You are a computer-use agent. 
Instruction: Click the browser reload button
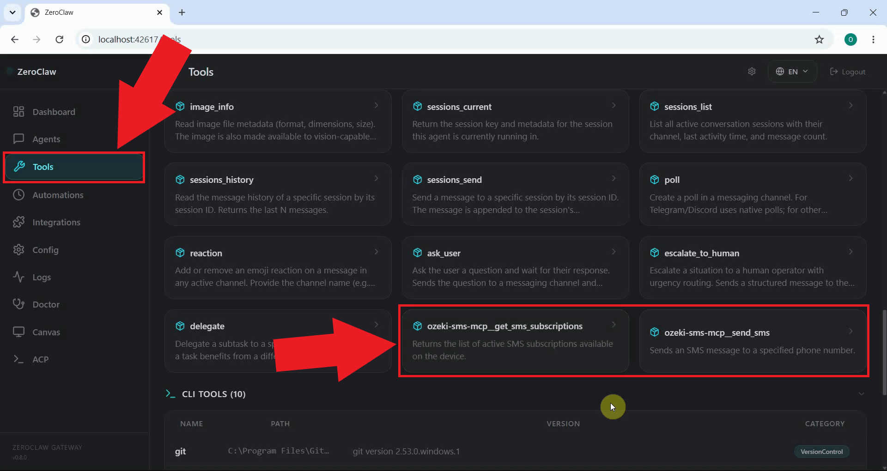click(59, 39)
